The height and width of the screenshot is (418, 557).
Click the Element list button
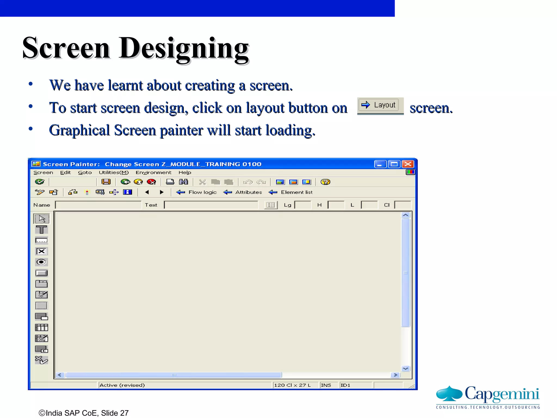tap(290, 192)
